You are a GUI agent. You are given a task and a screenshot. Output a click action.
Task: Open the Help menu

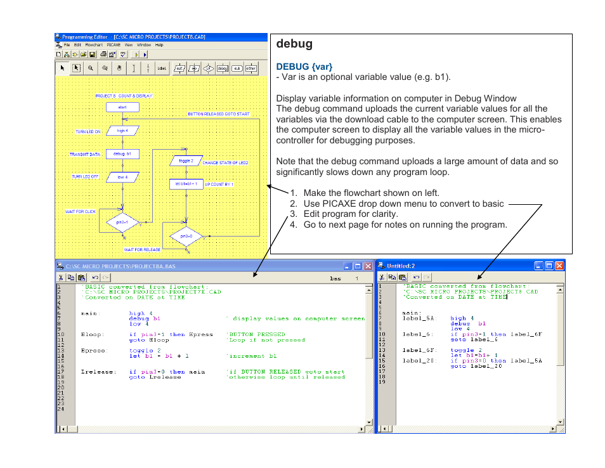(159, 45)
